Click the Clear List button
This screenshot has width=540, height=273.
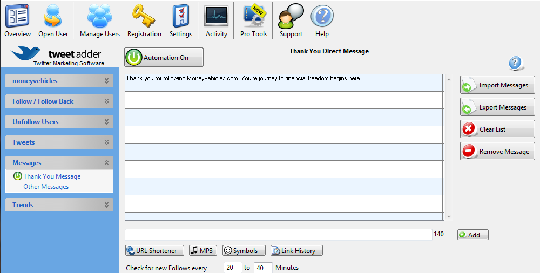(x=497, y=129)
